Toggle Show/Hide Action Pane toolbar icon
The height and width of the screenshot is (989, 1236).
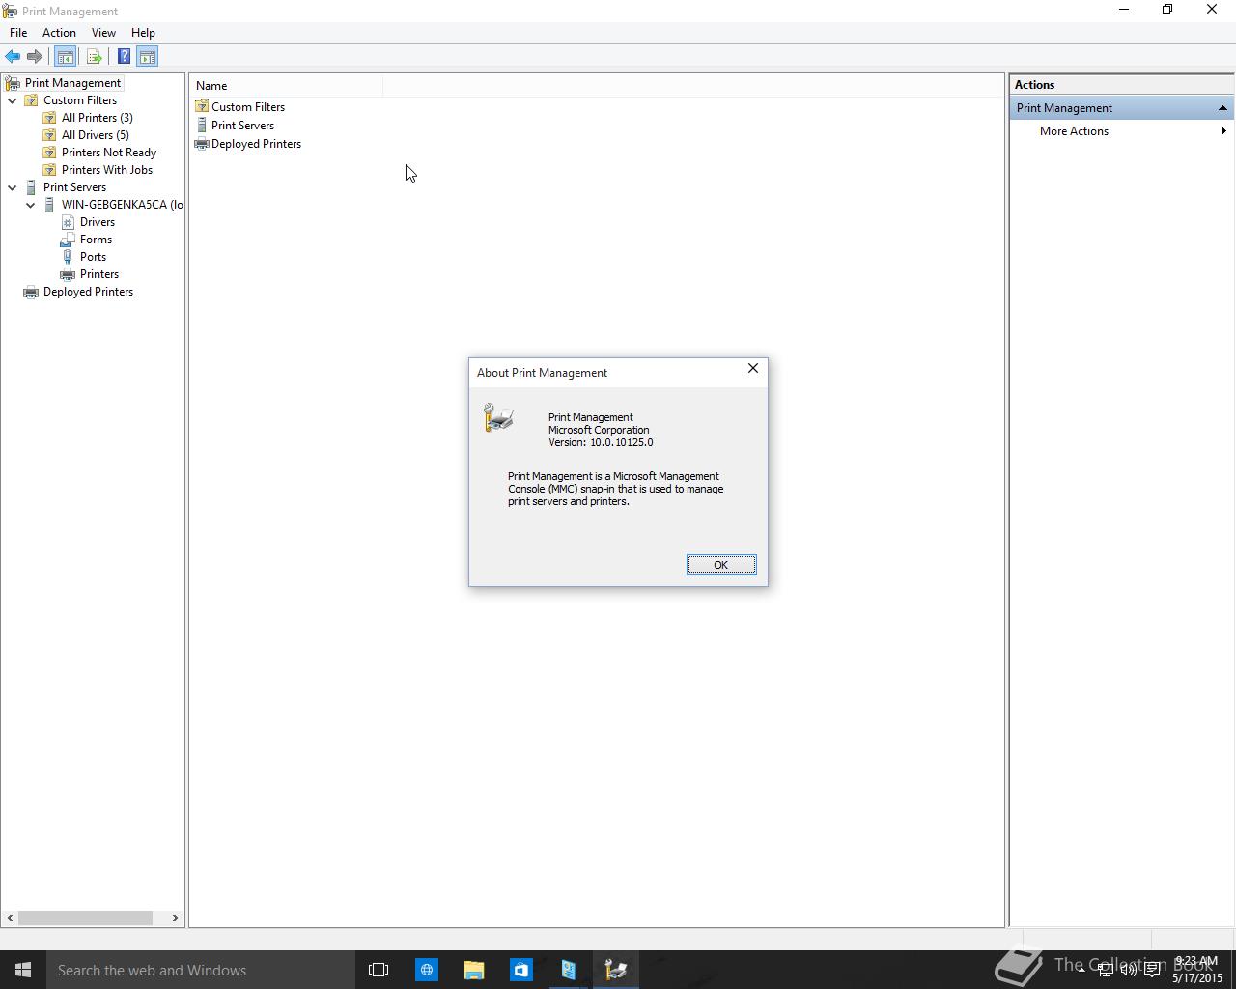pos(148,57)
